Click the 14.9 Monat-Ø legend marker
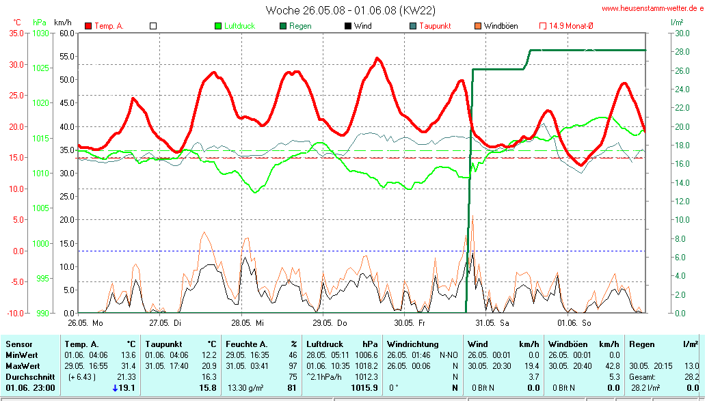The image size is (707, 401). click(x=543, y=26)
